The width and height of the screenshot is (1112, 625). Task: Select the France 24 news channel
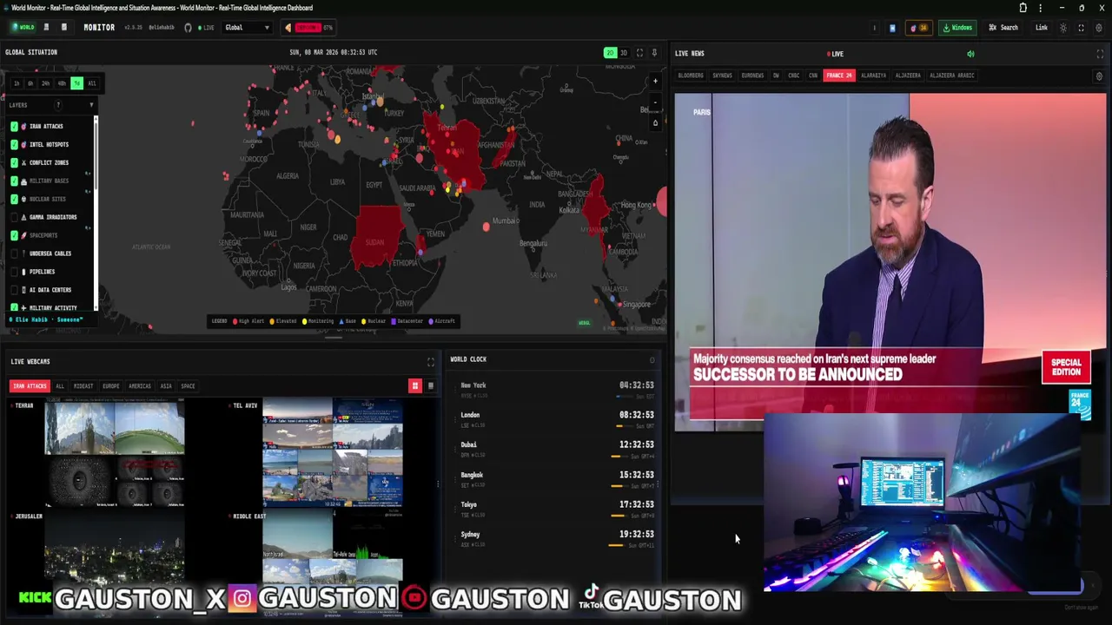(839, 76)
